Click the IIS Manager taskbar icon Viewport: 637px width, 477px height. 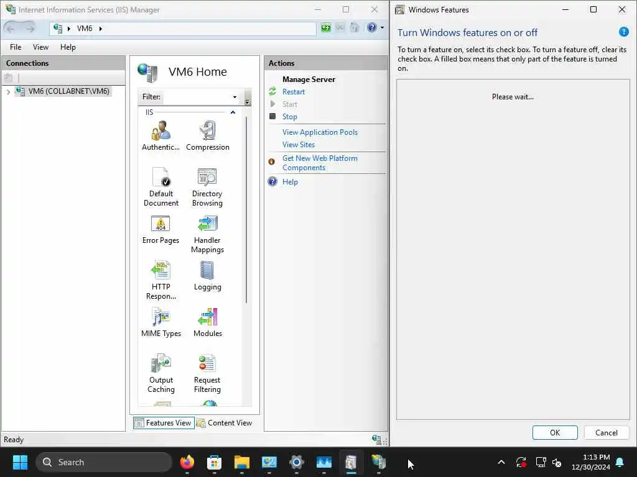pos(379,462)
